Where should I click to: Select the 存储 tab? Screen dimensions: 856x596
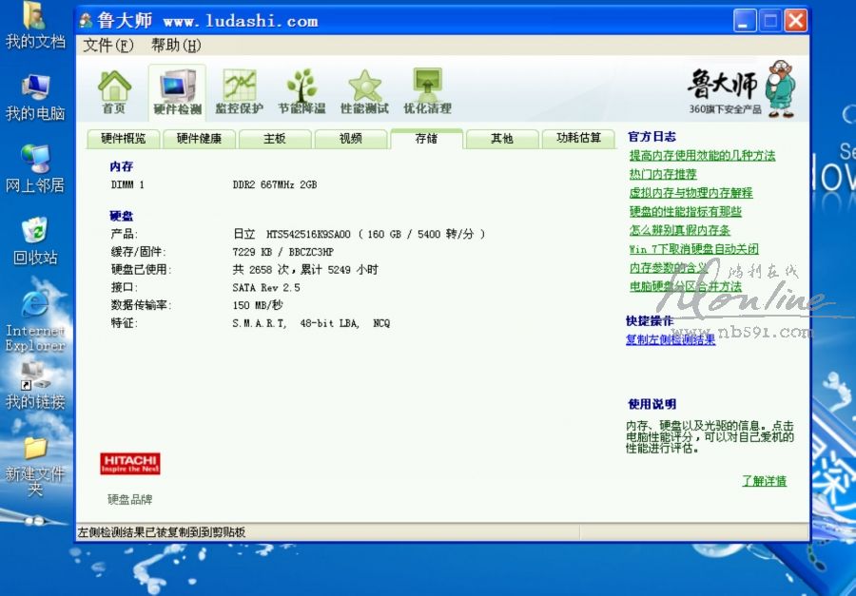[x=426, y=138]
